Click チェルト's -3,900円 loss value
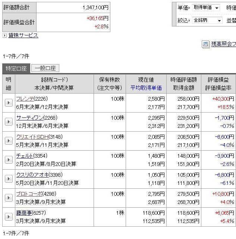The width and height of the screenshot is (236, 239). (x=224, y=156)
